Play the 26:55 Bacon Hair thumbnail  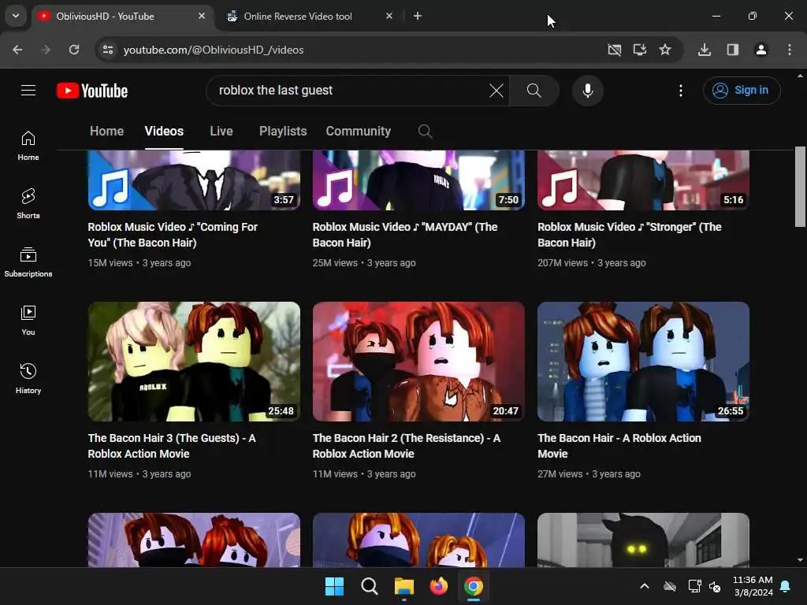coord(643,361)
